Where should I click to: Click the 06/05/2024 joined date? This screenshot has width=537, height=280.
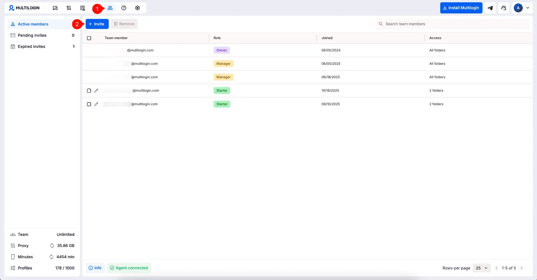[331, 50]
